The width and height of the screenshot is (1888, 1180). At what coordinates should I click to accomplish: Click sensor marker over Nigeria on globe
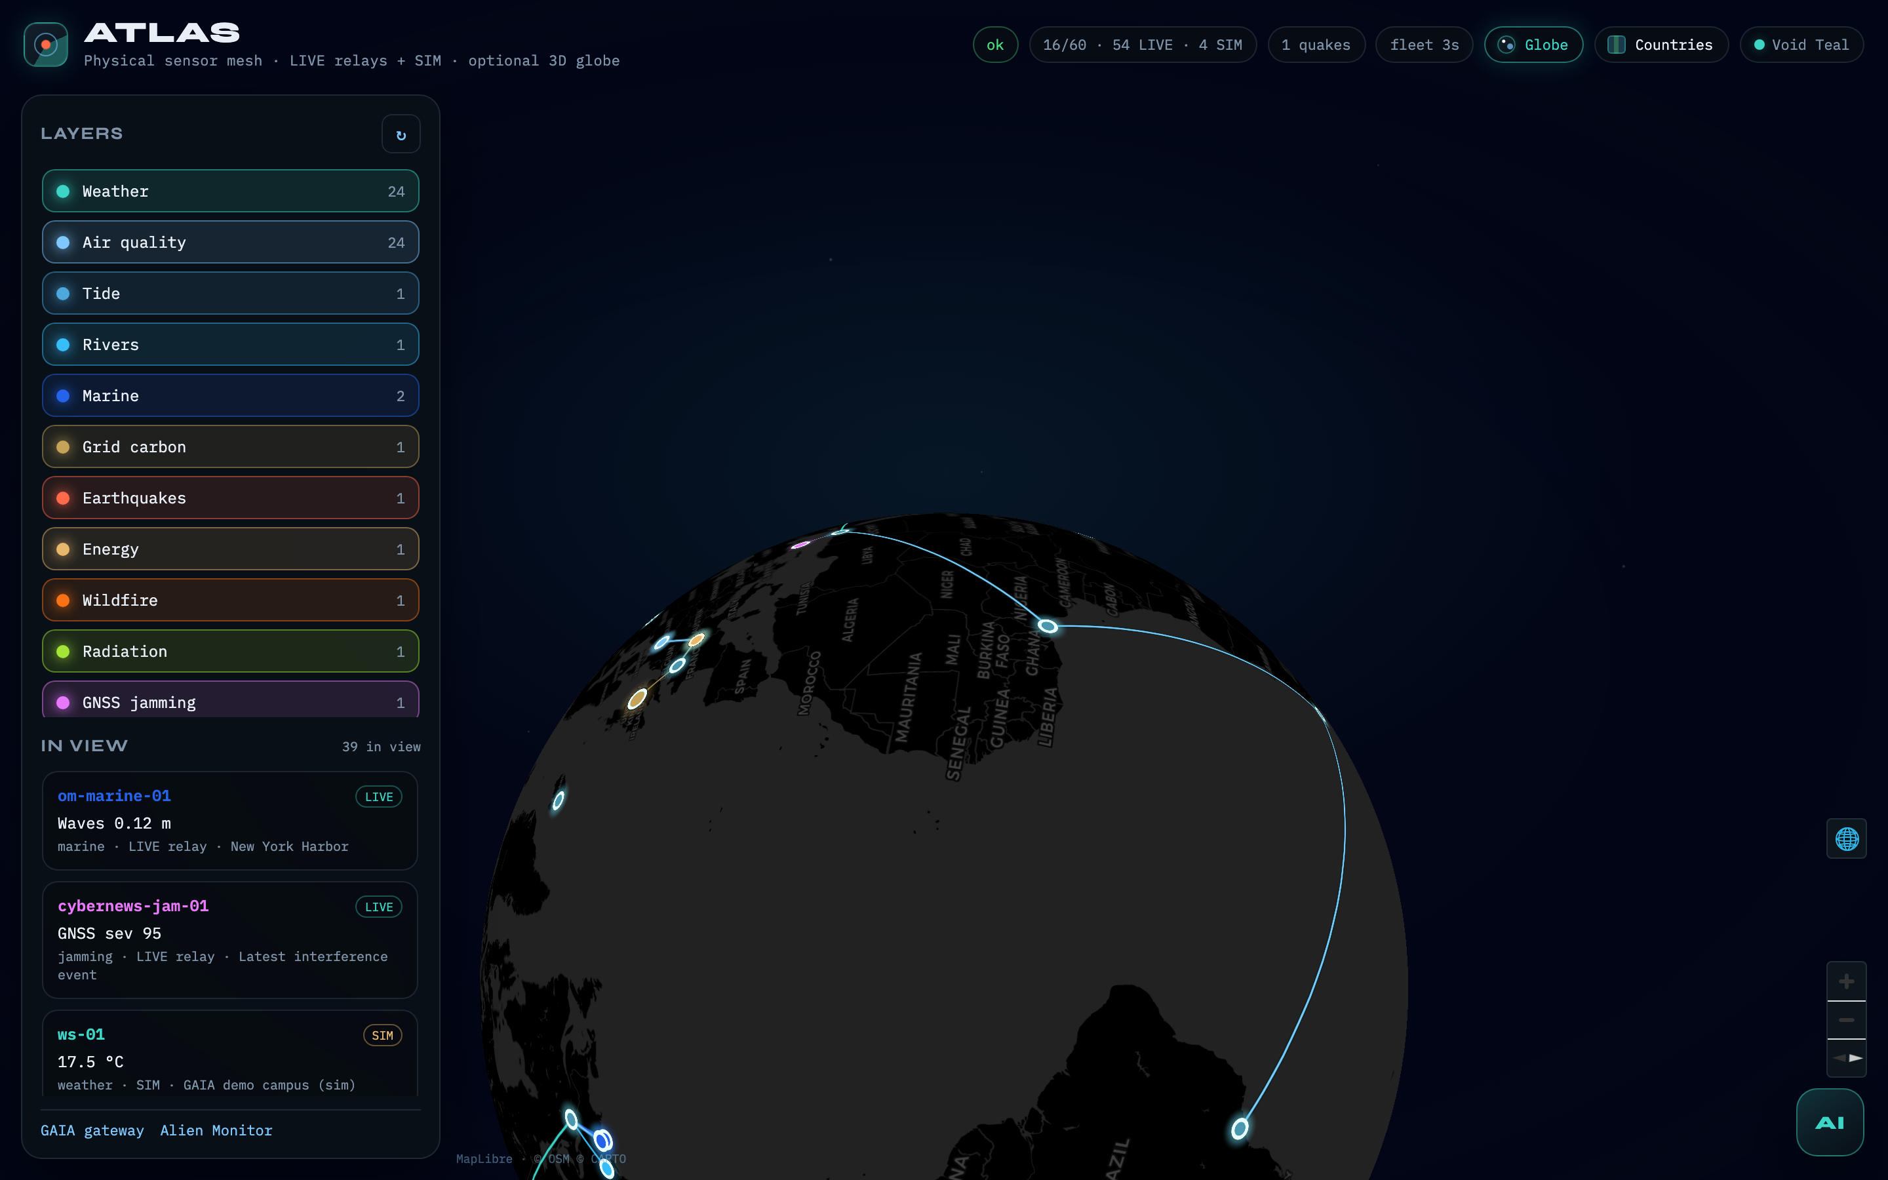pos(1047,626)
